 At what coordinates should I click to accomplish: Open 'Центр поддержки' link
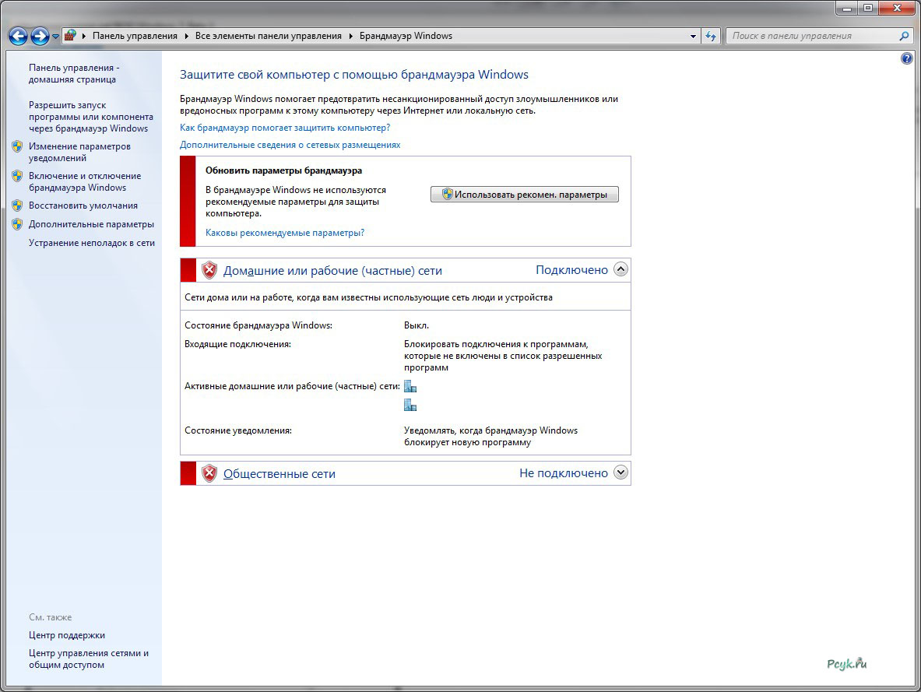[67, 635]
